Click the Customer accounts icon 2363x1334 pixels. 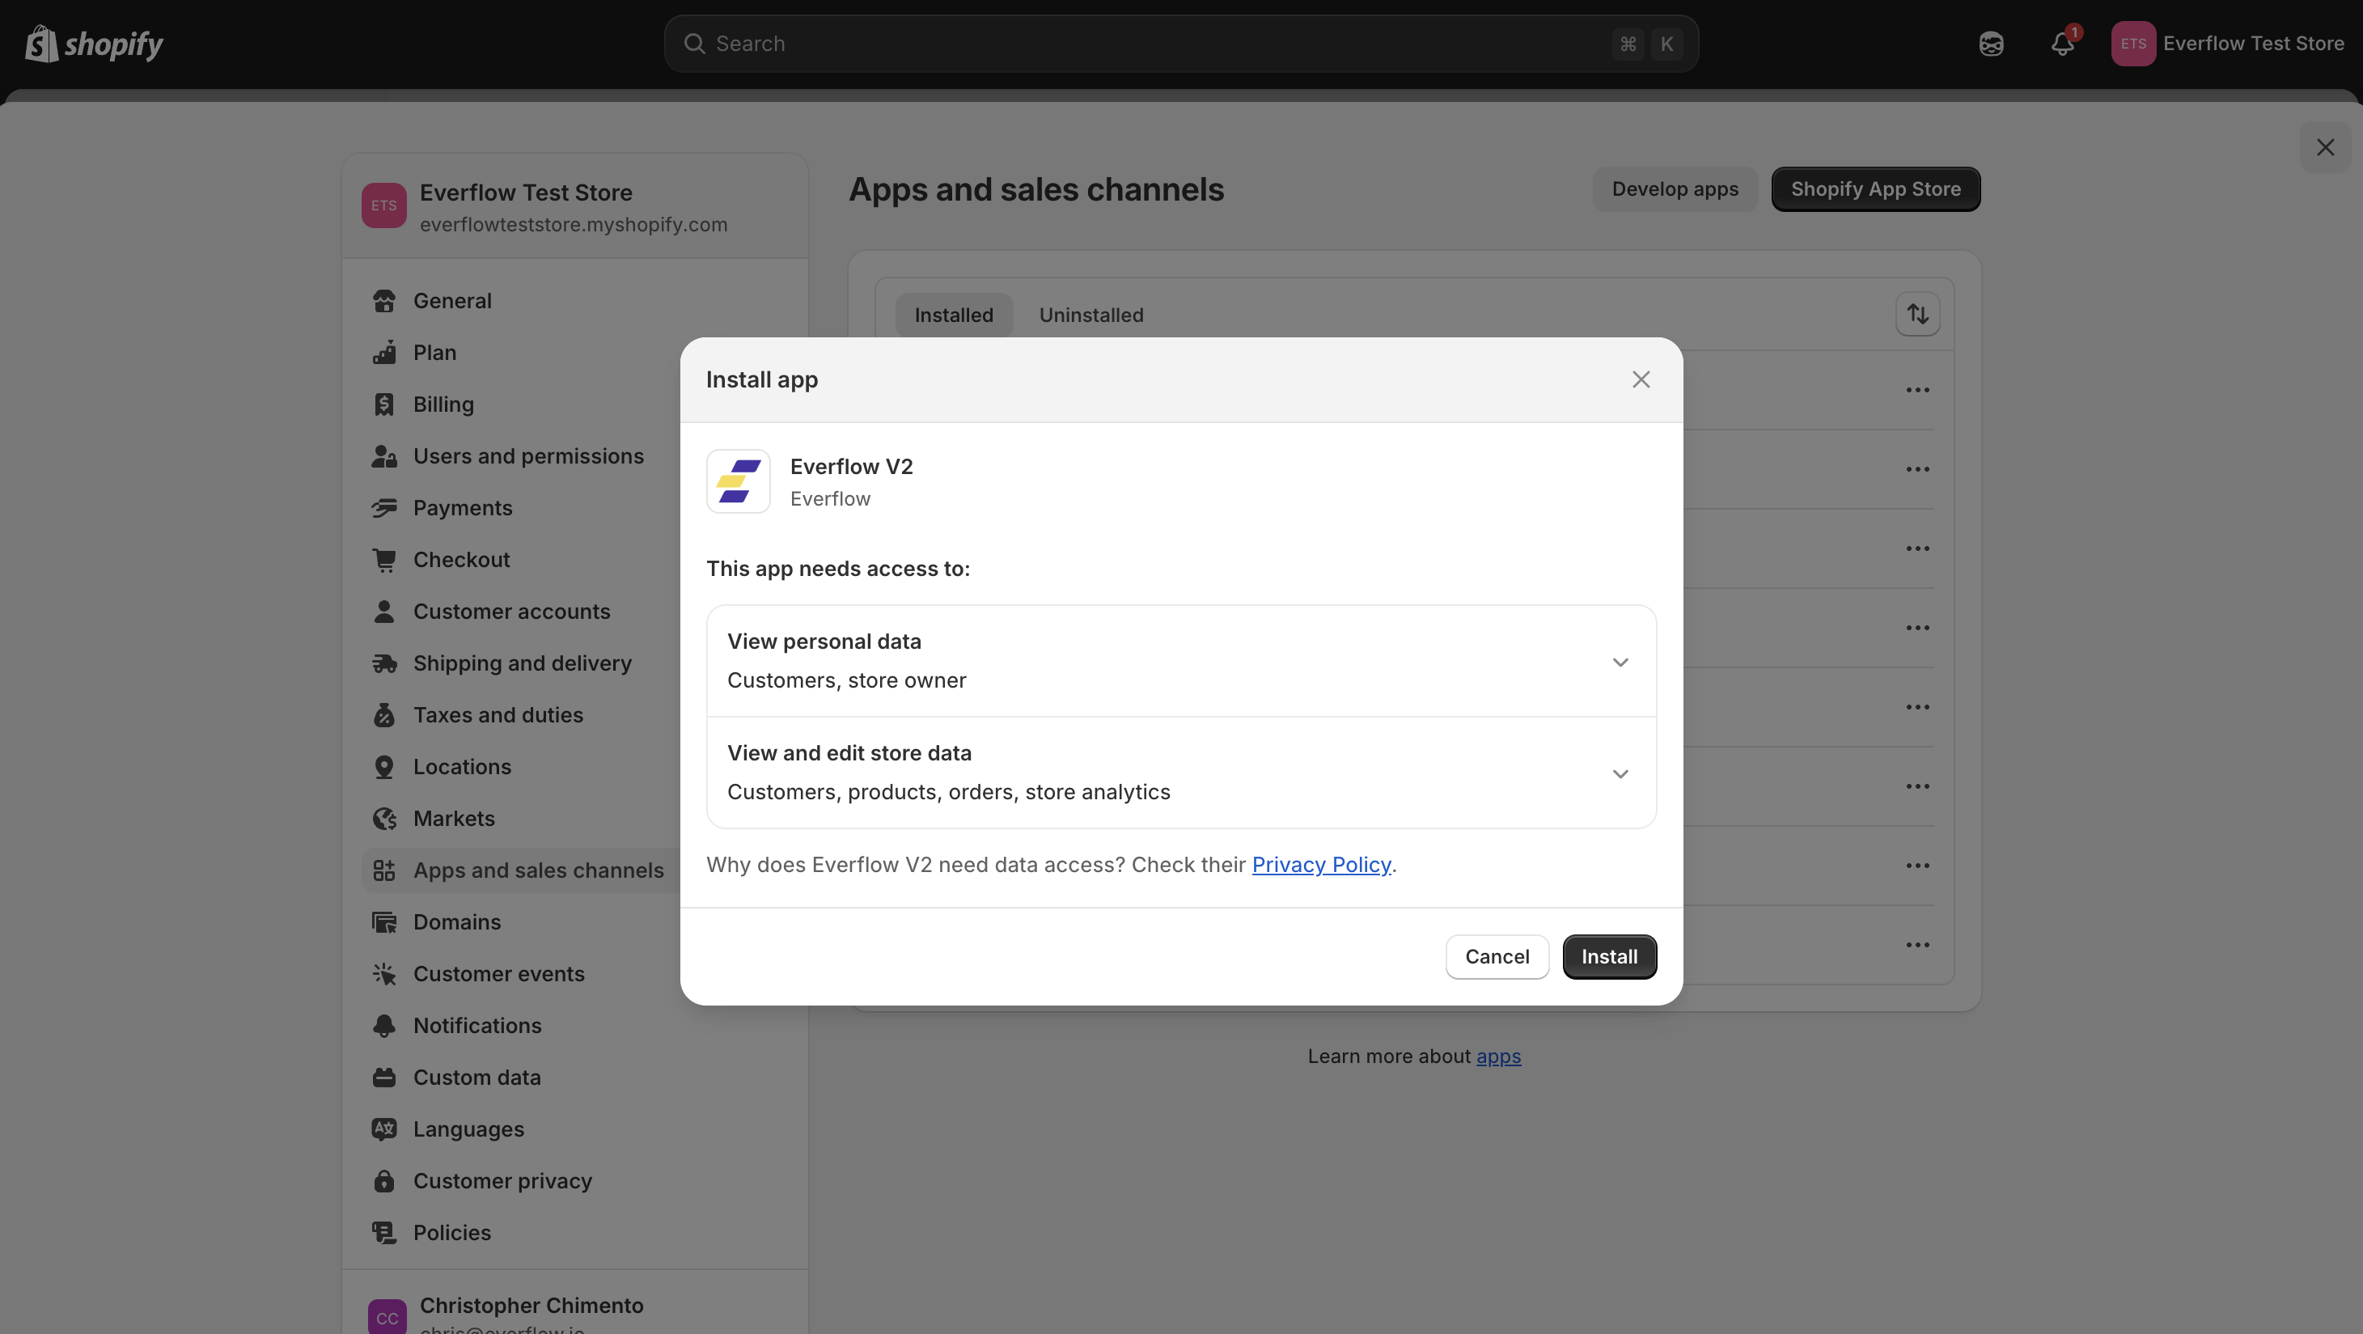[384, 611]
